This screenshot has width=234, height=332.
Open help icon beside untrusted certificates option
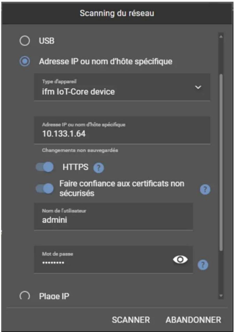click(x=205, y=190)
